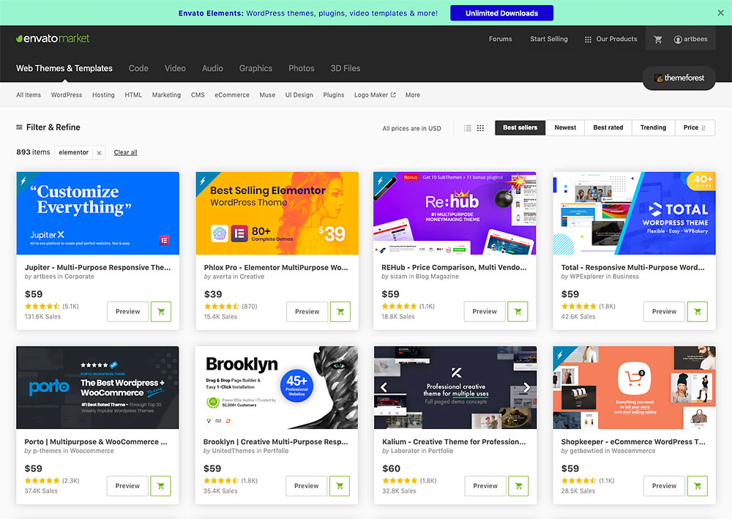Select the Muse subcategory
This screenshot has height=519, width=732.
pyautogui.click(x=267, y=94)
